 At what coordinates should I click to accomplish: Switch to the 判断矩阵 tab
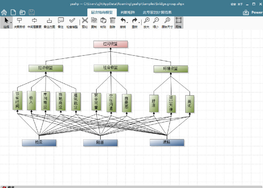click(128, 12)
